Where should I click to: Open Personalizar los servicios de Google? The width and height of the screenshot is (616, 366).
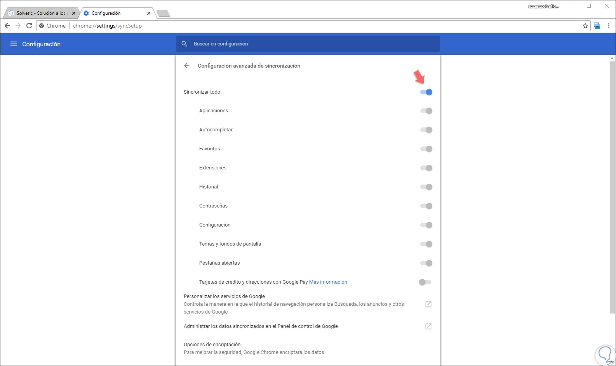308,304
